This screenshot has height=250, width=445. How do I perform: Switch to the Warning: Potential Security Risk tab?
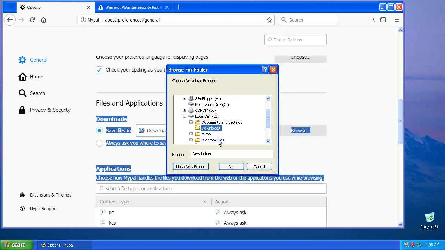coord(133,7)
